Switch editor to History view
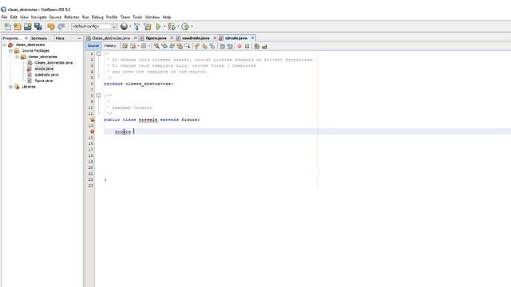Viewport: 511px width, 287px height. tap(110, 46)
